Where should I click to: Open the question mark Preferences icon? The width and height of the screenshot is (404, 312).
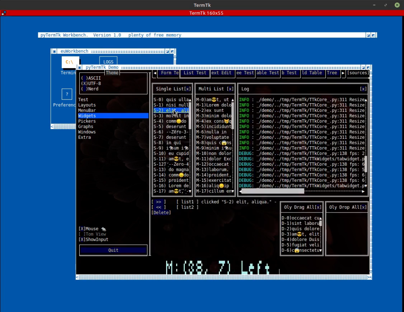click(x=67, y=94)
